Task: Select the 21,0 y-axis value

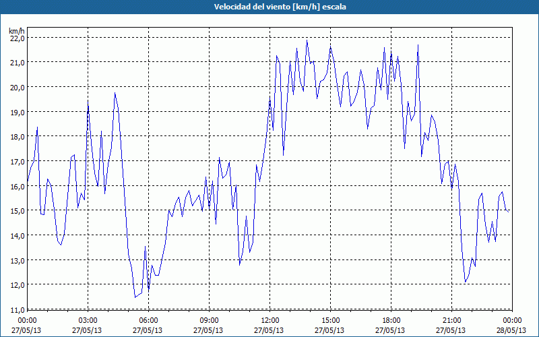Action: pos(18,63)
